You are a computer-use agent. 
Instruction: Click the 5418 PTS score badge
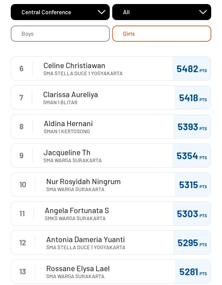pyautogui.click(x=193, y=97)
